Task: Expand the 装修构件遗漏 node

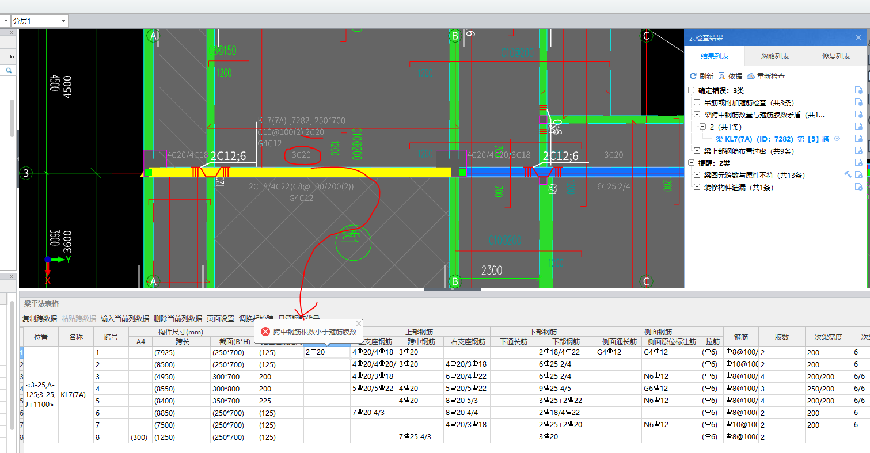Action: [697, 187]
